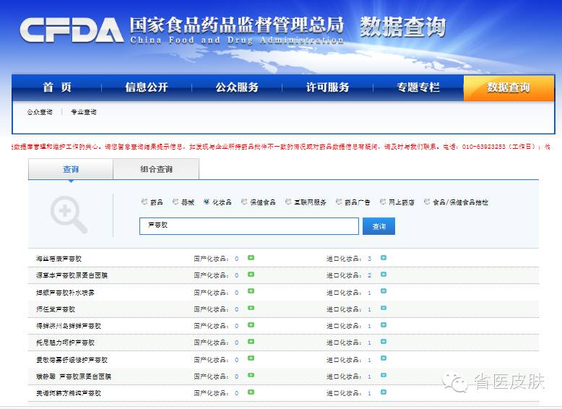
Task: Open the 许可服务 navigation item
Action: 328,87
